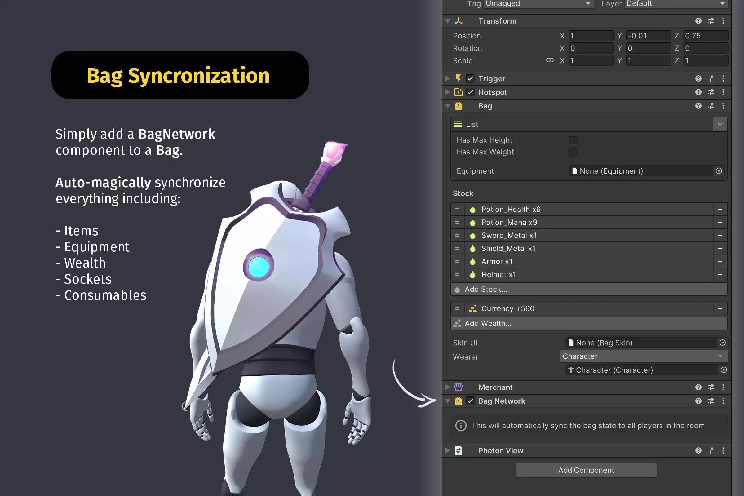Click drag handle of Helmet x1 row

click(457, 275)
